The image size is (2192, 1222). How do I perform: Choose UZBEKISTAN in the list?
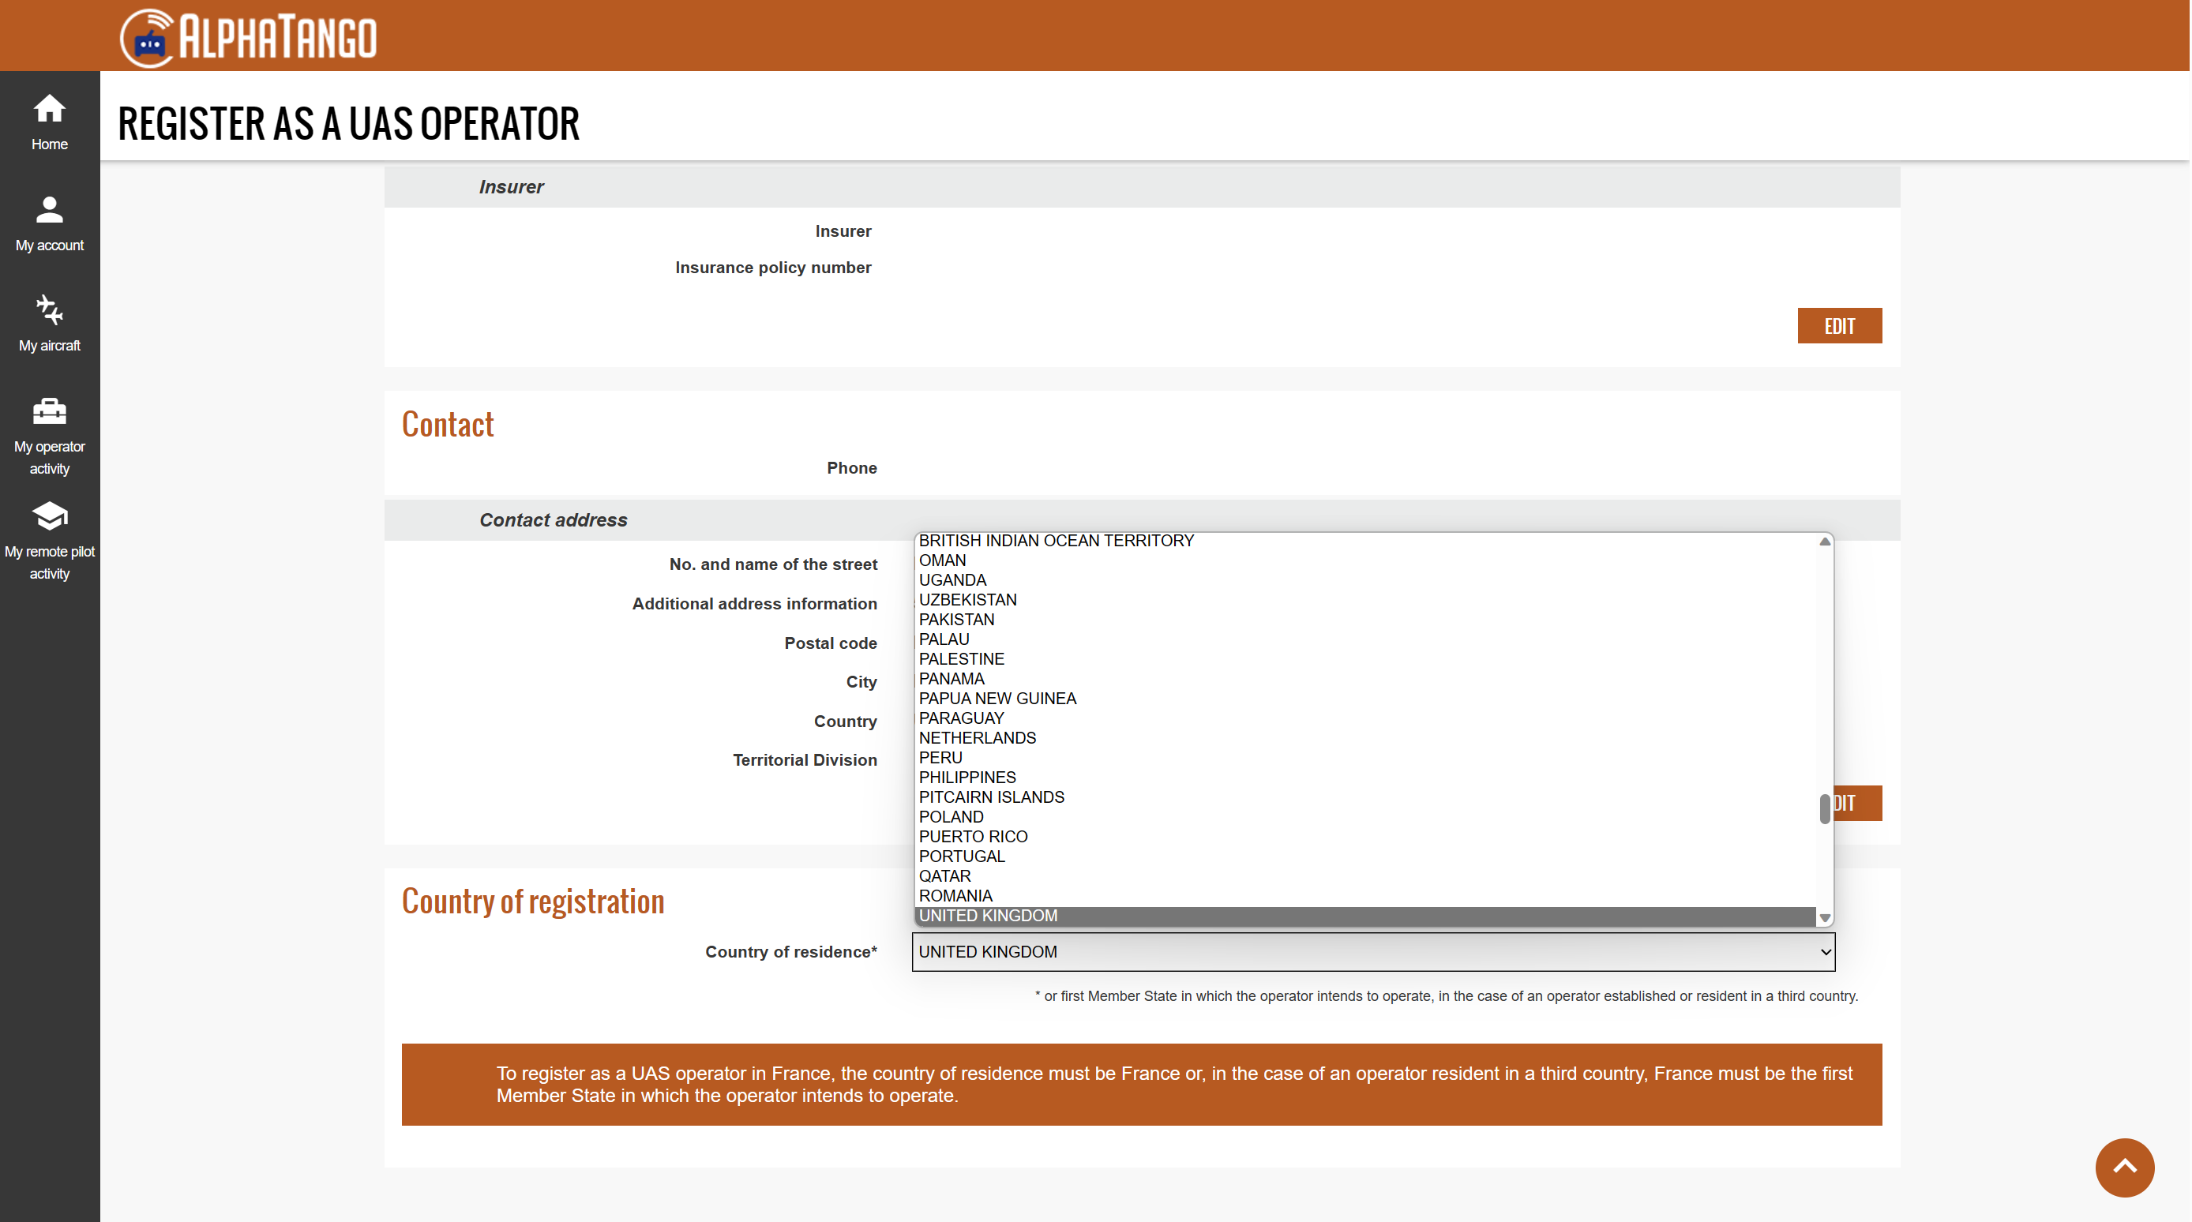point(1366,600)
